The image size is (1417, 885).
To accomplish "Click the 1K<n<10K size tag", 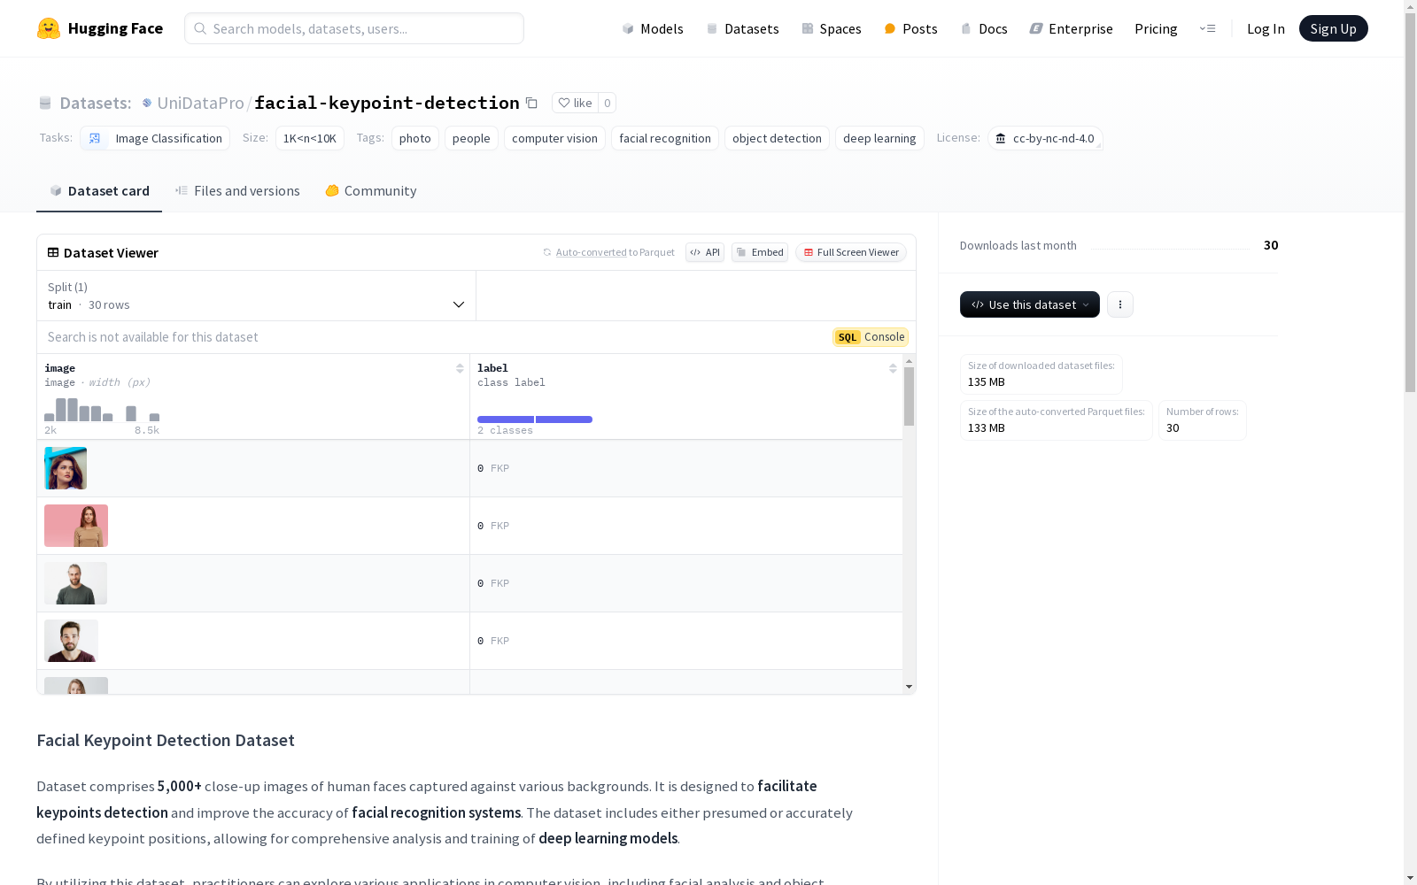I will (310, 138).
